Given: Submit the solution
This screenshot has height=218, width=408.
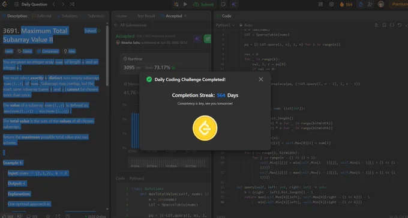Looking at the screenshot, I should pyautogui.click(x=204, y=4).
